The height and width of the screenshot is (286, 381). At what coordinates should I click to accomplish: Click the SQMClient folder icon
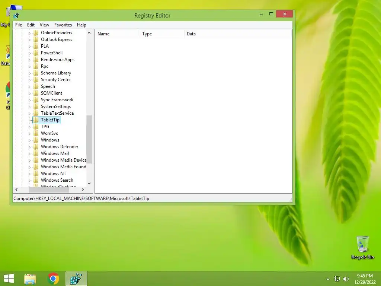36,93
